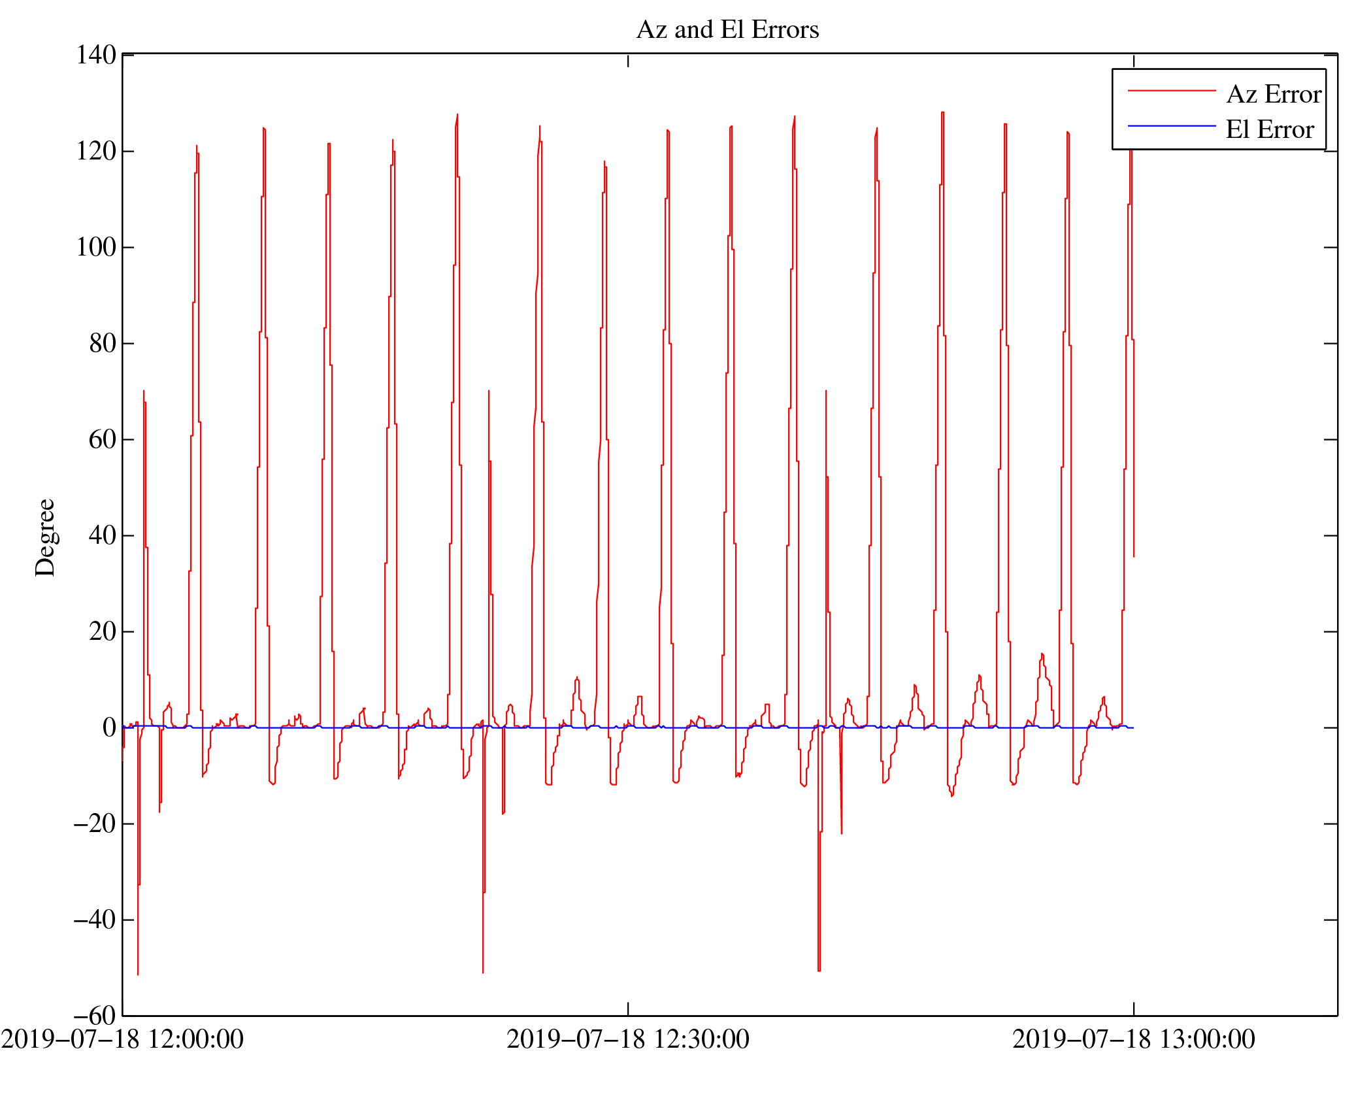Click the red Az Error legend line sample
Image resolution: width=1356 pixels, height=1100 pixels.
(1171, 91)
